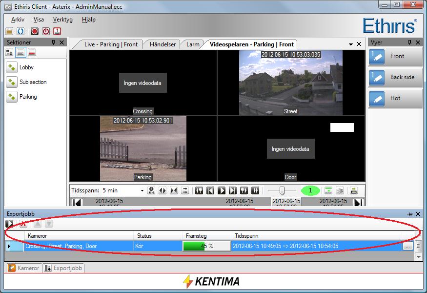
Task: Switch to Live - Parking | Front tab
Action: [x=111, y=44]
